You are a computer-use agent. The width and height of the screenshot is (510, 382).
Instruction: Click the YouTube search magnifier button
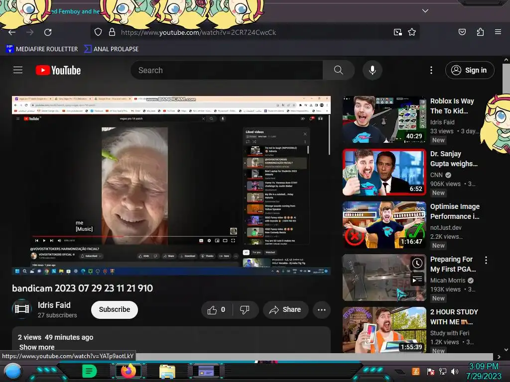(x=338, y=70)
